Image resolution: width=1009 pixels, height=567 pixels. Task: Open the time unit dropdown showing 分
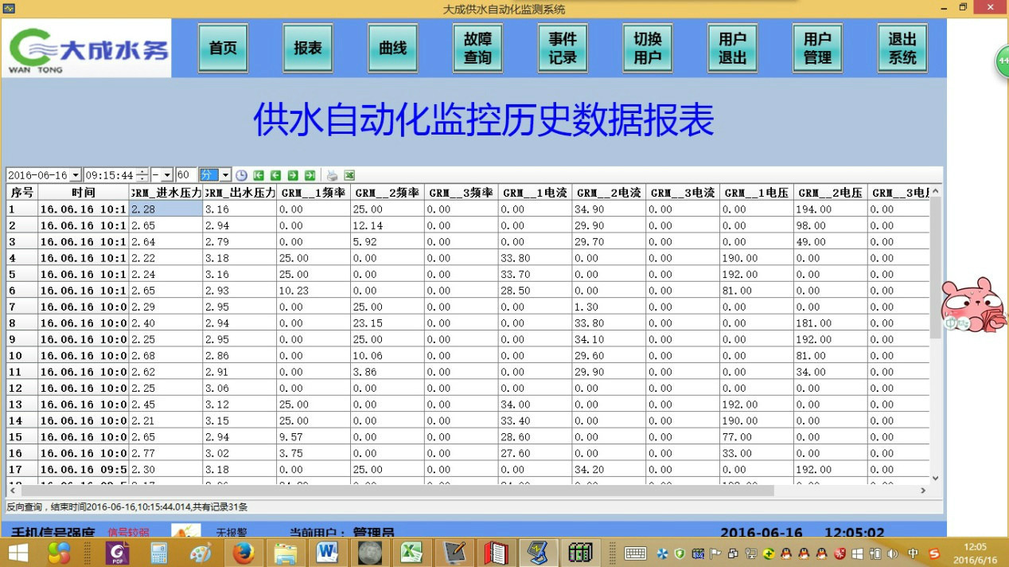(x=225, y=175)
